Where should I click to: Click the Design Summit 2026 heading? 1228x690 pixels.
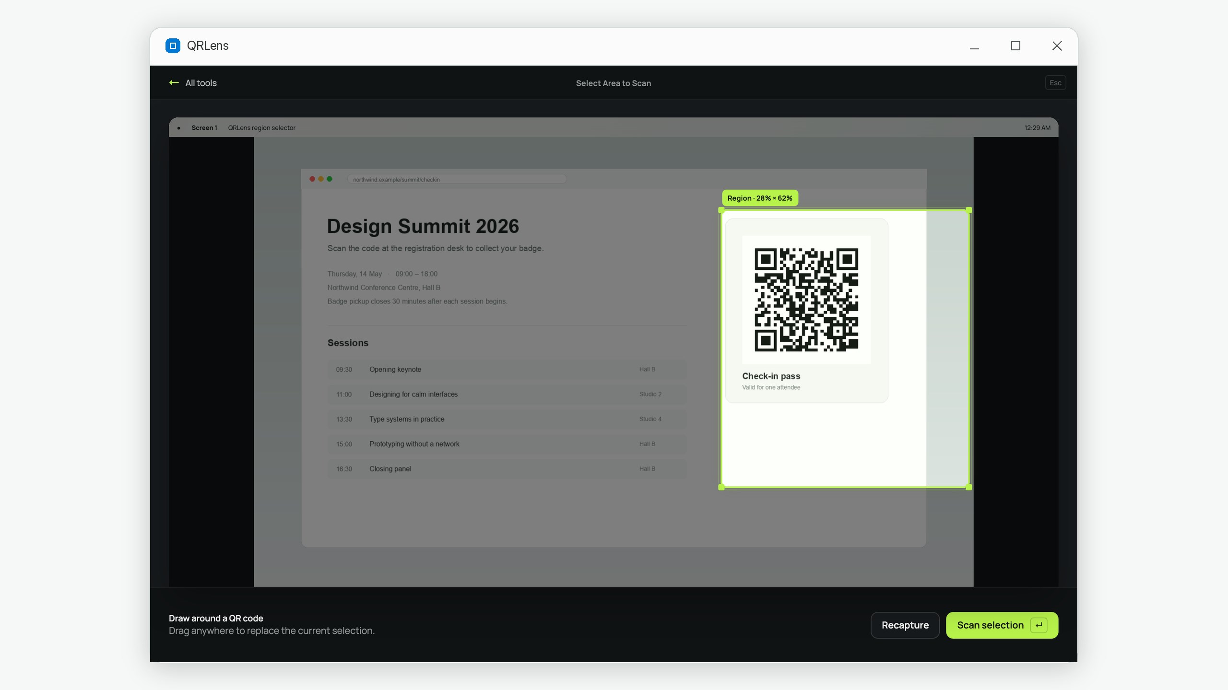423,226
